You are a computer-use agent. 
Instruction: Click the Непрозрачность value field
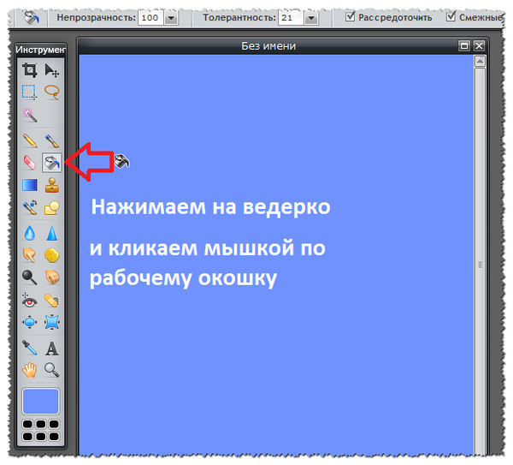click(x=150, y=18)
